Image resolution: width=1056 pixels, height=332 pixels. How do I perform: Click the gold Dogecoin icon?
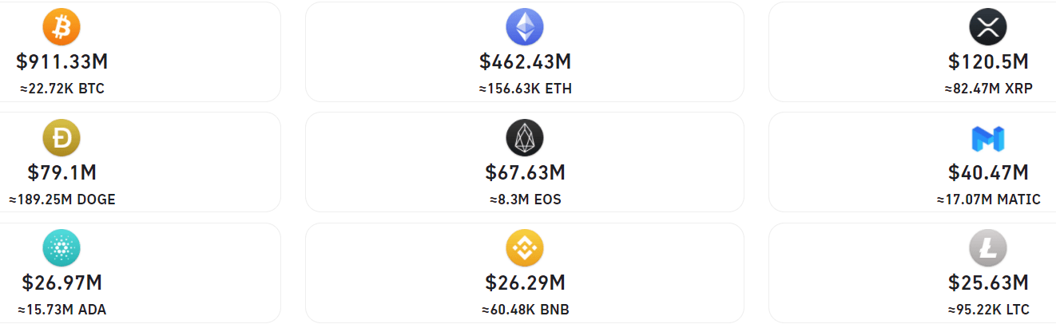click(62, 139)
